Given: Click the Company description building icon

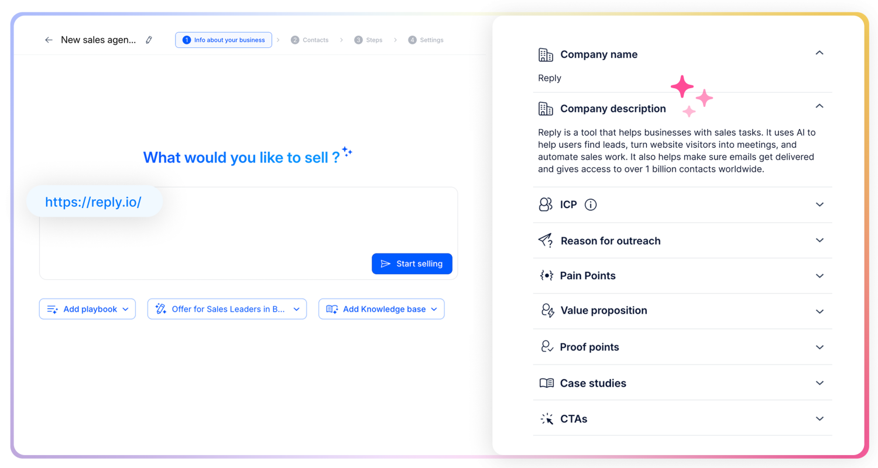Looking at the screenshot, I should (546, 109).
